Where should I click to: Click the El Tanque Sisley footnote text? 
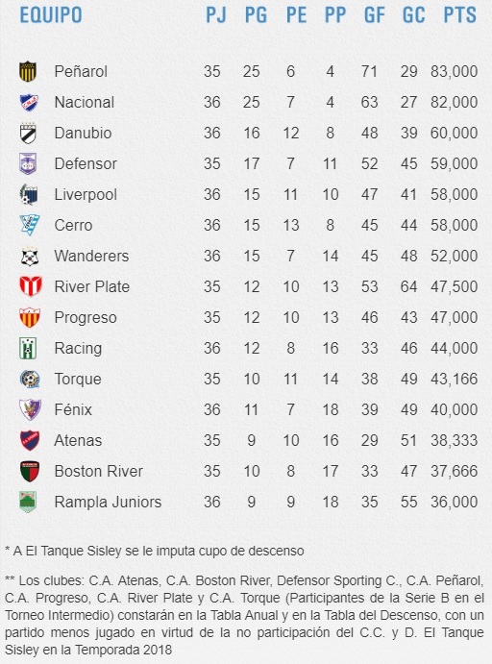point(155,551)
